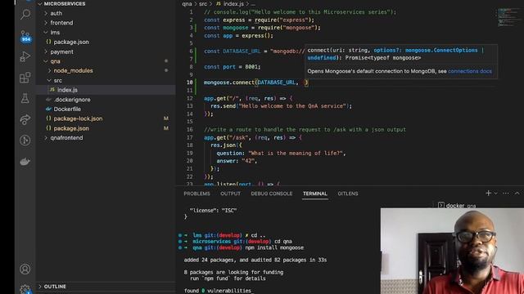Click the src breadcrumb segment
Screen dimensions: 524x294
pos(203,4)
